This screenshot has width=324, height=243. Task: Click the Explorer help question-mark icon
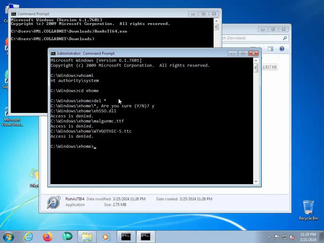tap(282, 48)
